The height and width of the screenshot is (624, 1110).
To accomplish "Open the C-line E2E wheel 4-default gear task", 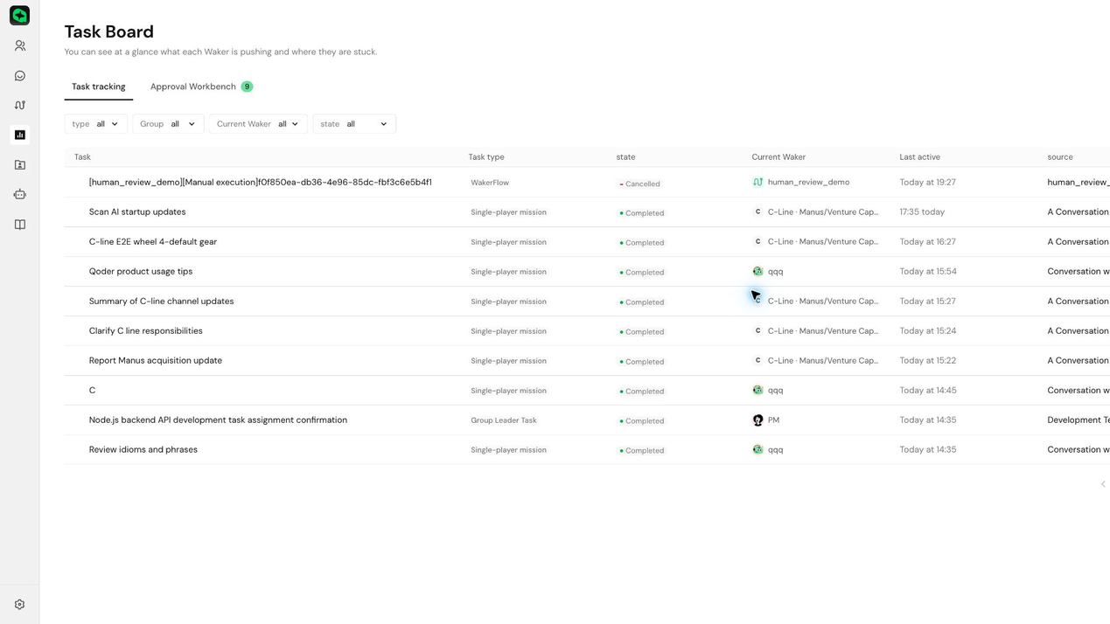I will point(153,242).
